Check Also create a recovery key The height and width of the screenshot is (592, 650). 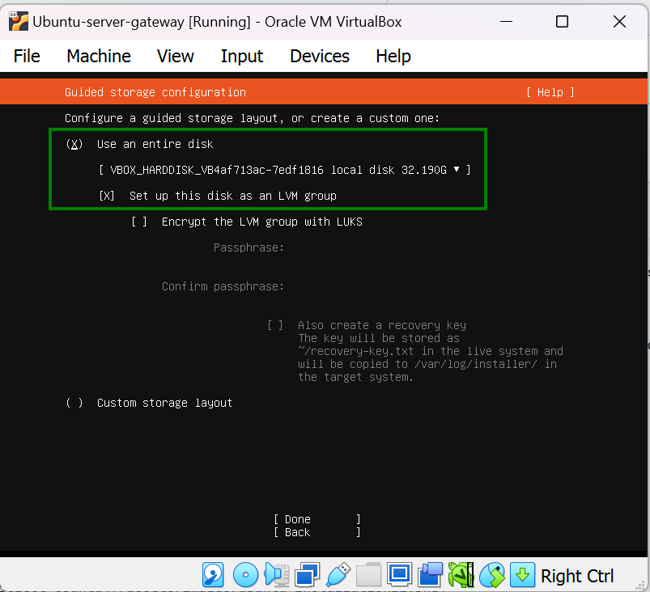point(275,325)
